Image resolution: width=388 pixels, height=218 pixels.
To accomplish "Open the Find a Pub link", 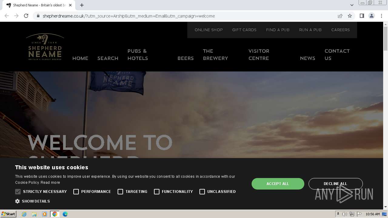I will coord(278,30).
